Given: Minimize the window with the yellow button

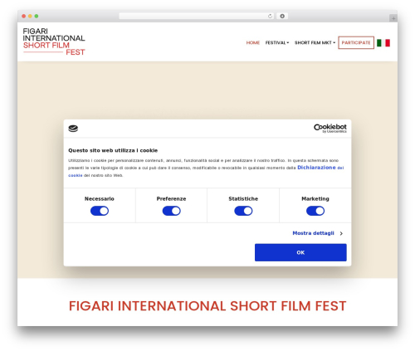Looking at the screenshot, I should coord(30,17).
